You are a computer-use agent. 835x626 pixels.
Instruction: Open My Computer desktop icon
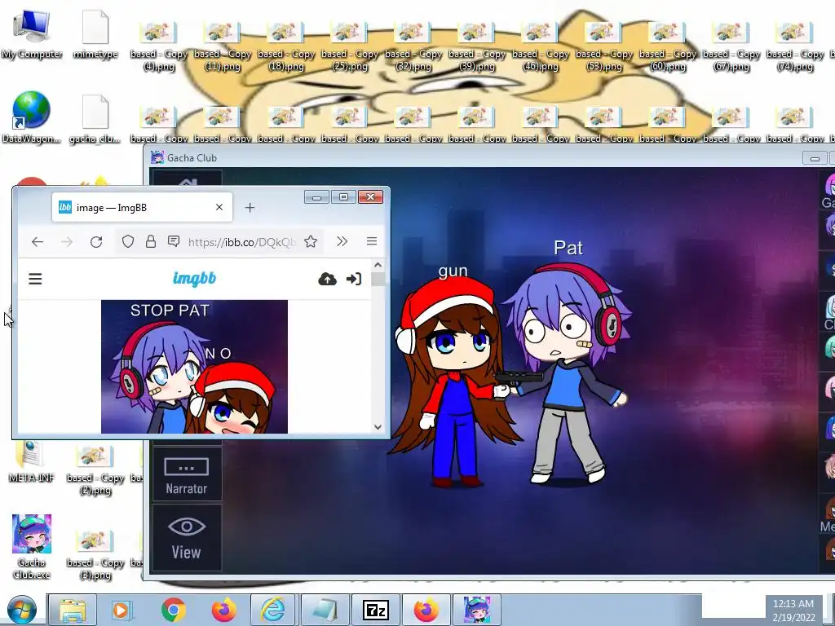tap(31, 34)
